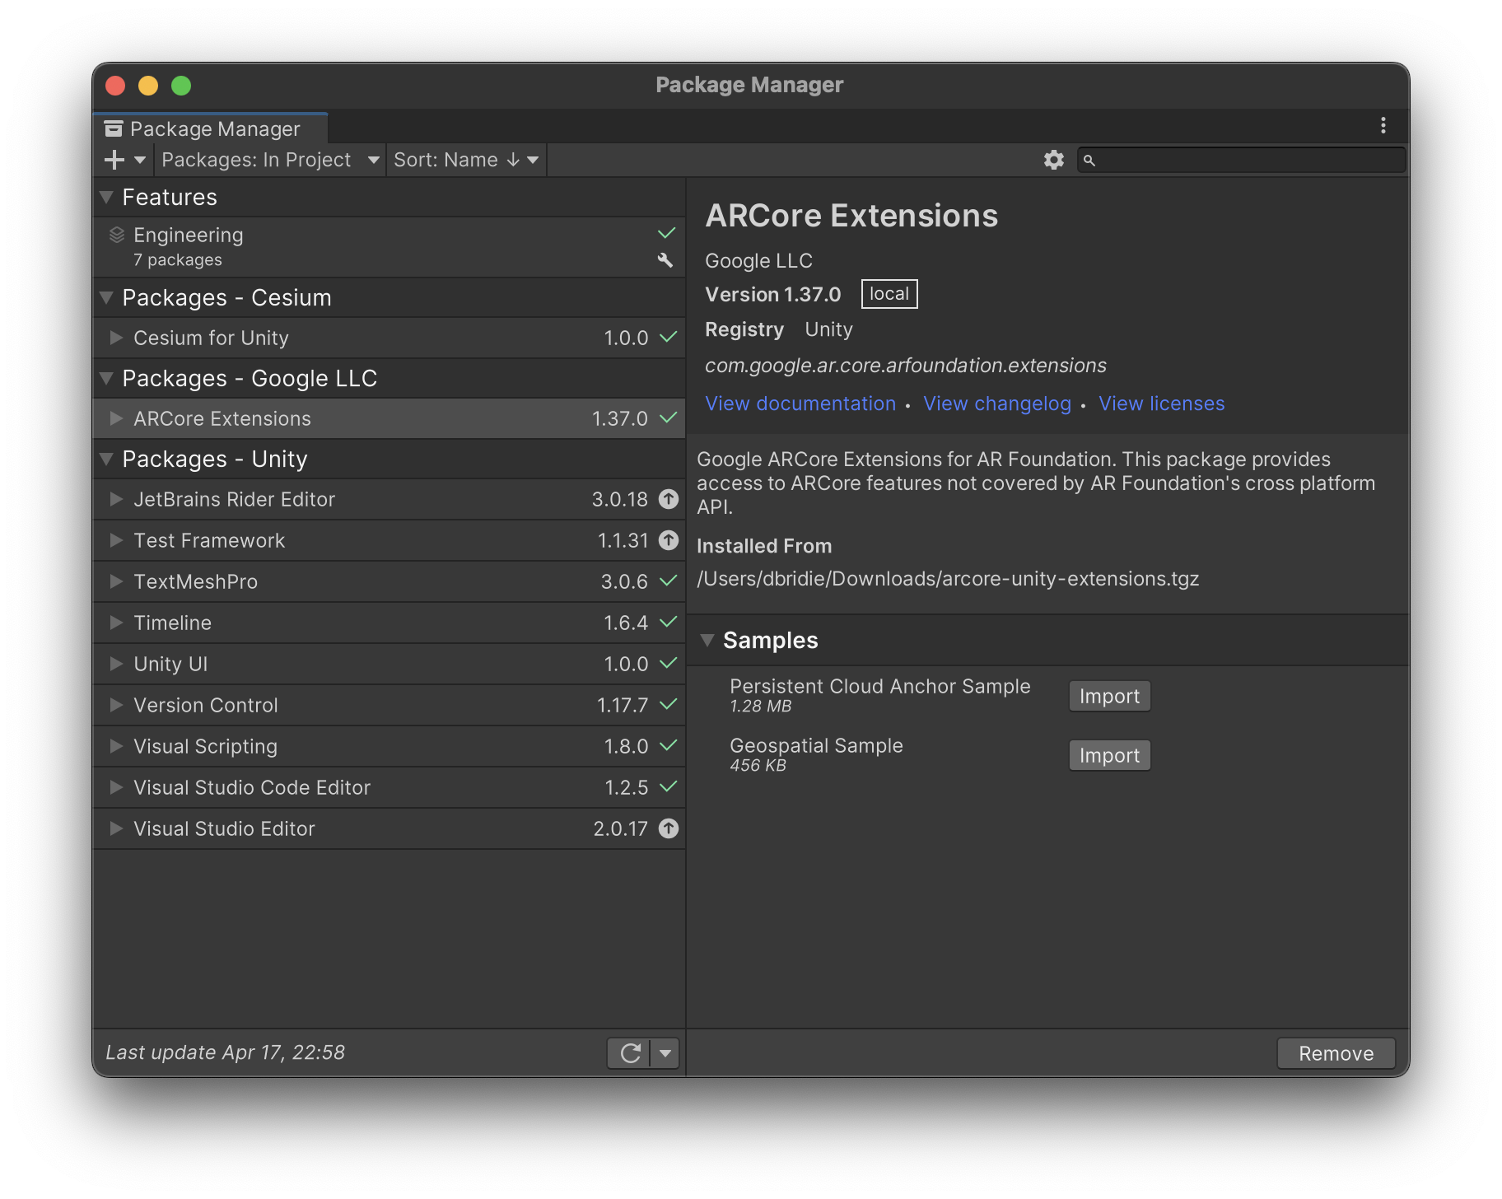Click the installed checkmark beside Cesium for Unity

coord(668,338)
